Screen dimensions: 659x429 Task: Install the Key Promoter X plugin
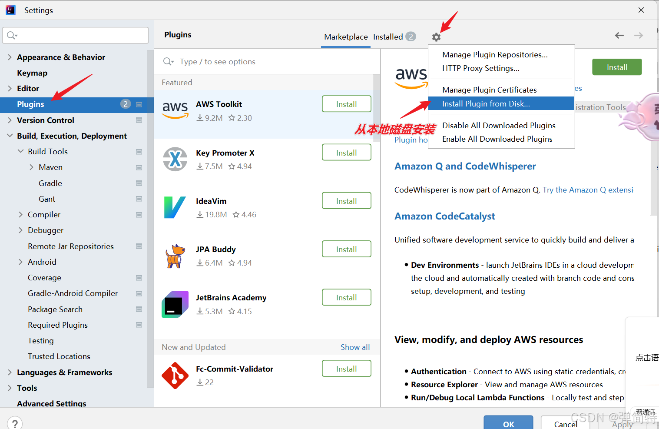346,153
